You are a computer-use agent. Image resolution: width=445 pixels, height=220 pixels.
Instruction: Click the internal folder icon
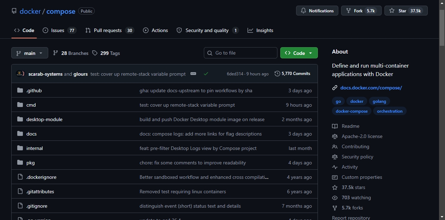(x=20, y=148)
